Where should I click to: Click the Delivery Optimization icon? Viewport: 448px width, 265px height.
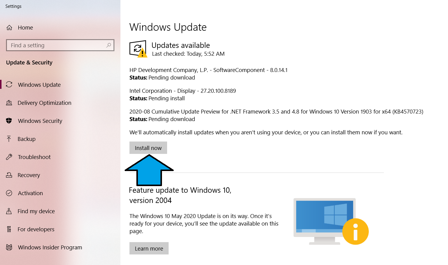[x=9, y=103]
